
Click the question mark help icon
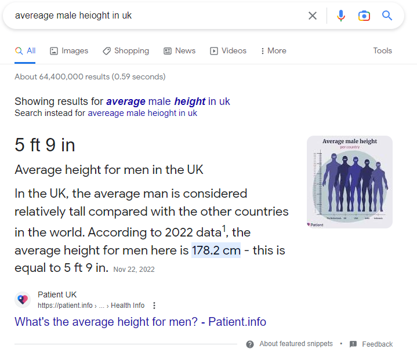250,344
